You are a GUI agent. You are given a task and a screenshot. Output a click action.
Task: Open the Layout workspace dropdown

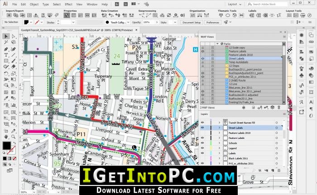(235, 4)
